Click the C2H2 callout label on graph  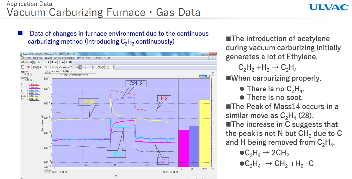(136, 84)
